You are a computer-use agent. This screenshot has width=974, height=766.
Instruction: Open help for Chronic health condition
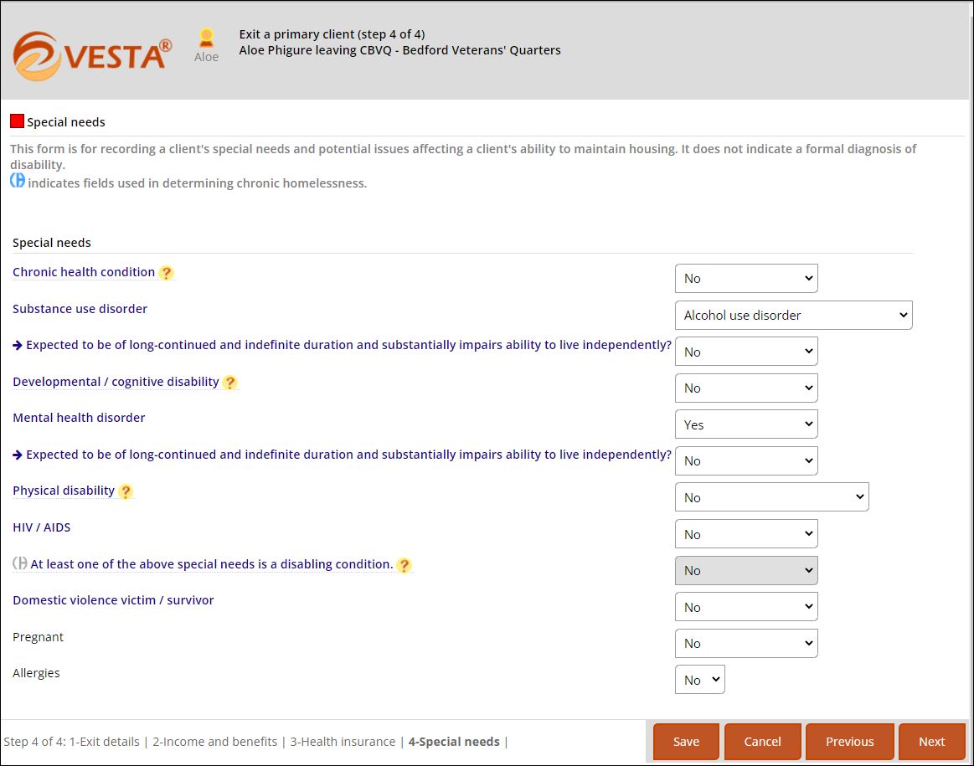click(166, 273)
